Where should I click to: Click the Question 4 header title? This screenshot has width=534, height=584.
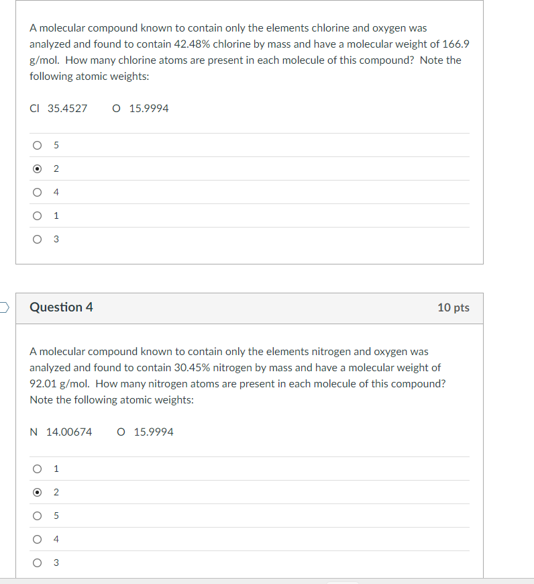click(x=62, y=307)
